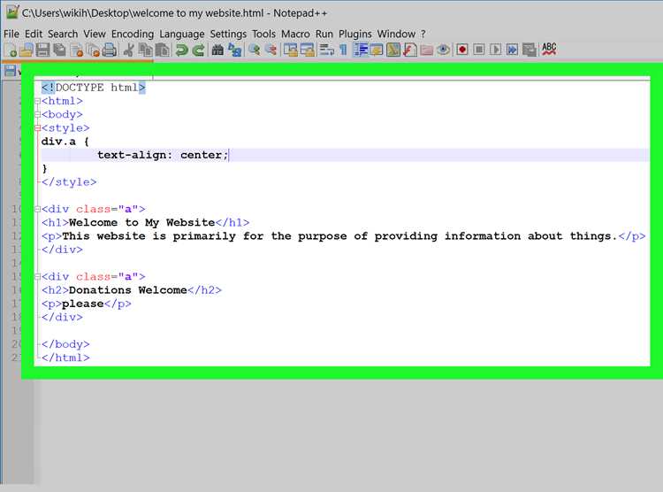Open the File menu
The width and height of the screenshot is (663, 492).
point(11,34)
